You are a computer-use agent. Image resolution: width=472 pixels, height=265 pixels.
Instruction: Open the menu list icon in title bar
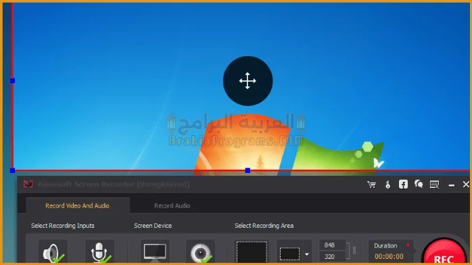coord(434,185)
